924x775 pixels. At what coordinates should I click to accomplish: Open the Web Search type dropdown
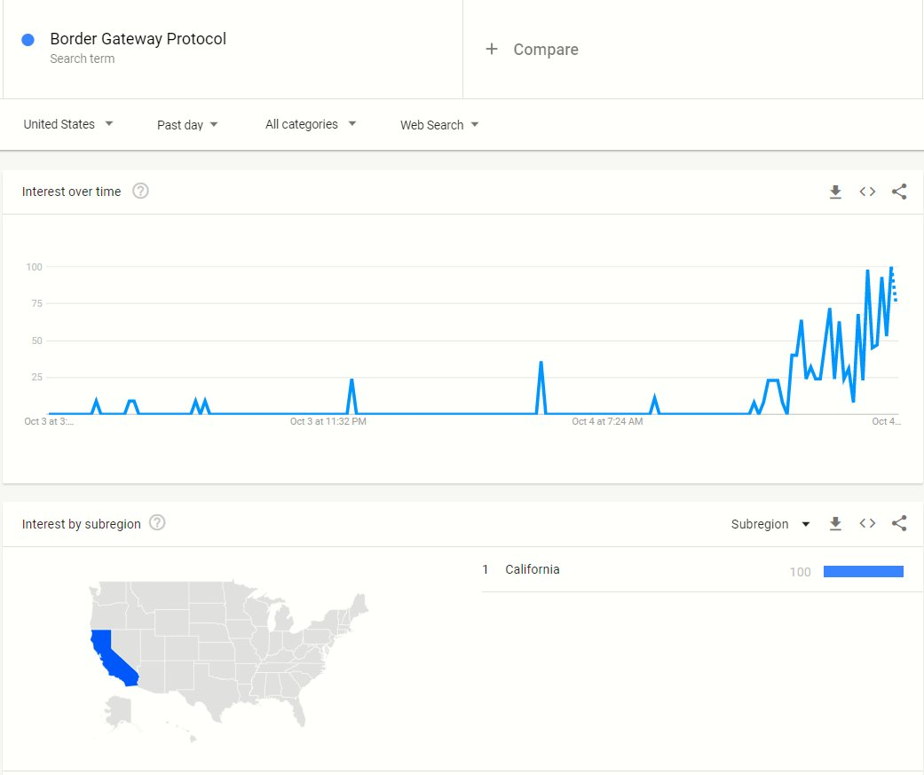(x=439, y=125)
